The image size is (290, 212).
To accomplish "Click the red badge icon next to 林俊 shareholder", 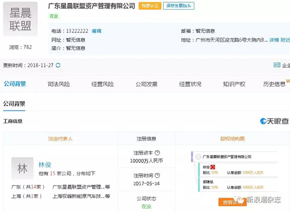I will click(x=213, y=167).
